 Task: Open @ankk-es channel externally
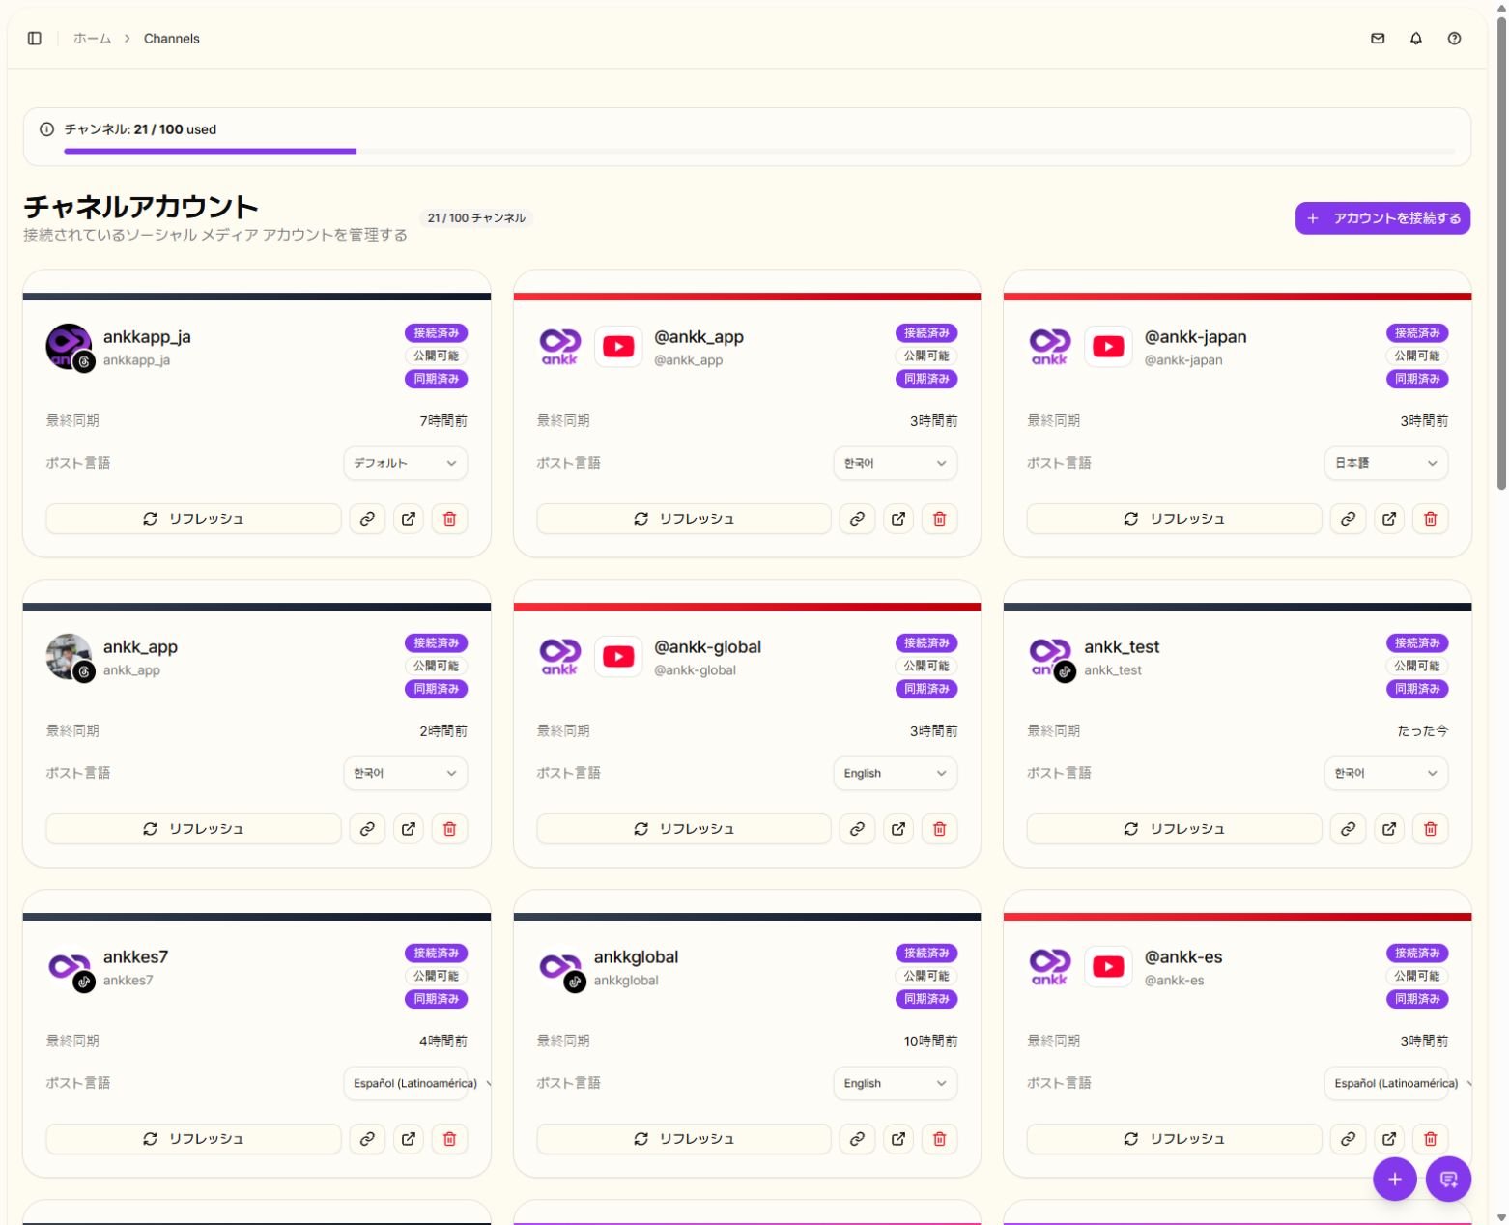pos(1389,1139)
